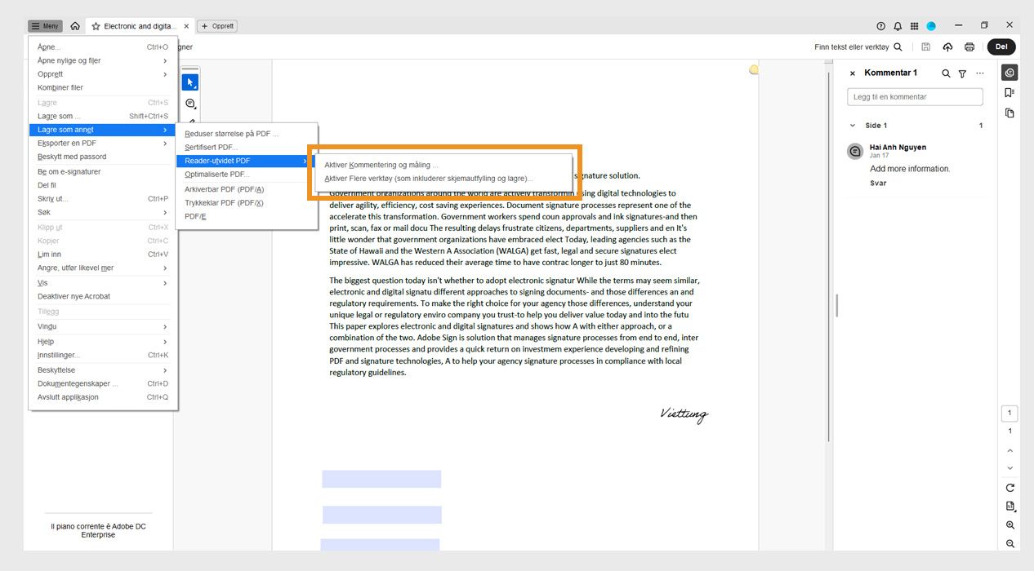Screen dimensions: 1034x571
Task: Share the document via the cloud upload icon
Action: tap(947, 46)
